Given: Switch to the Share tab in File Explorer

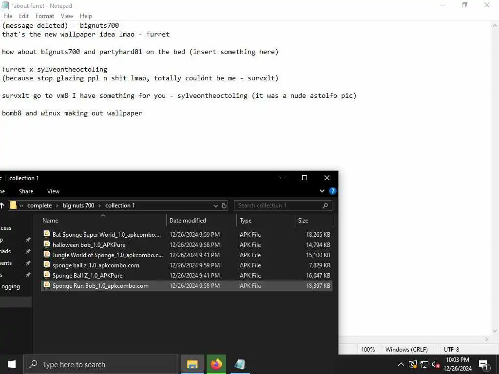Looking at the screenshot, I should pyautogui.click(x=26, y=191).
